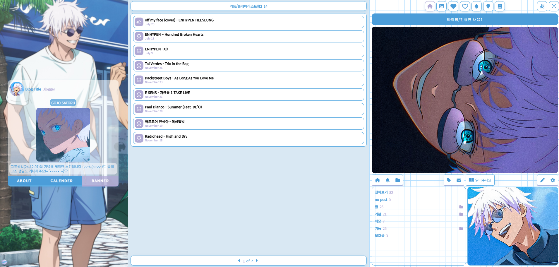This screenshot has height=267, width=559.
Task: Click the filled heart icon
Action: tap(453, 6)
